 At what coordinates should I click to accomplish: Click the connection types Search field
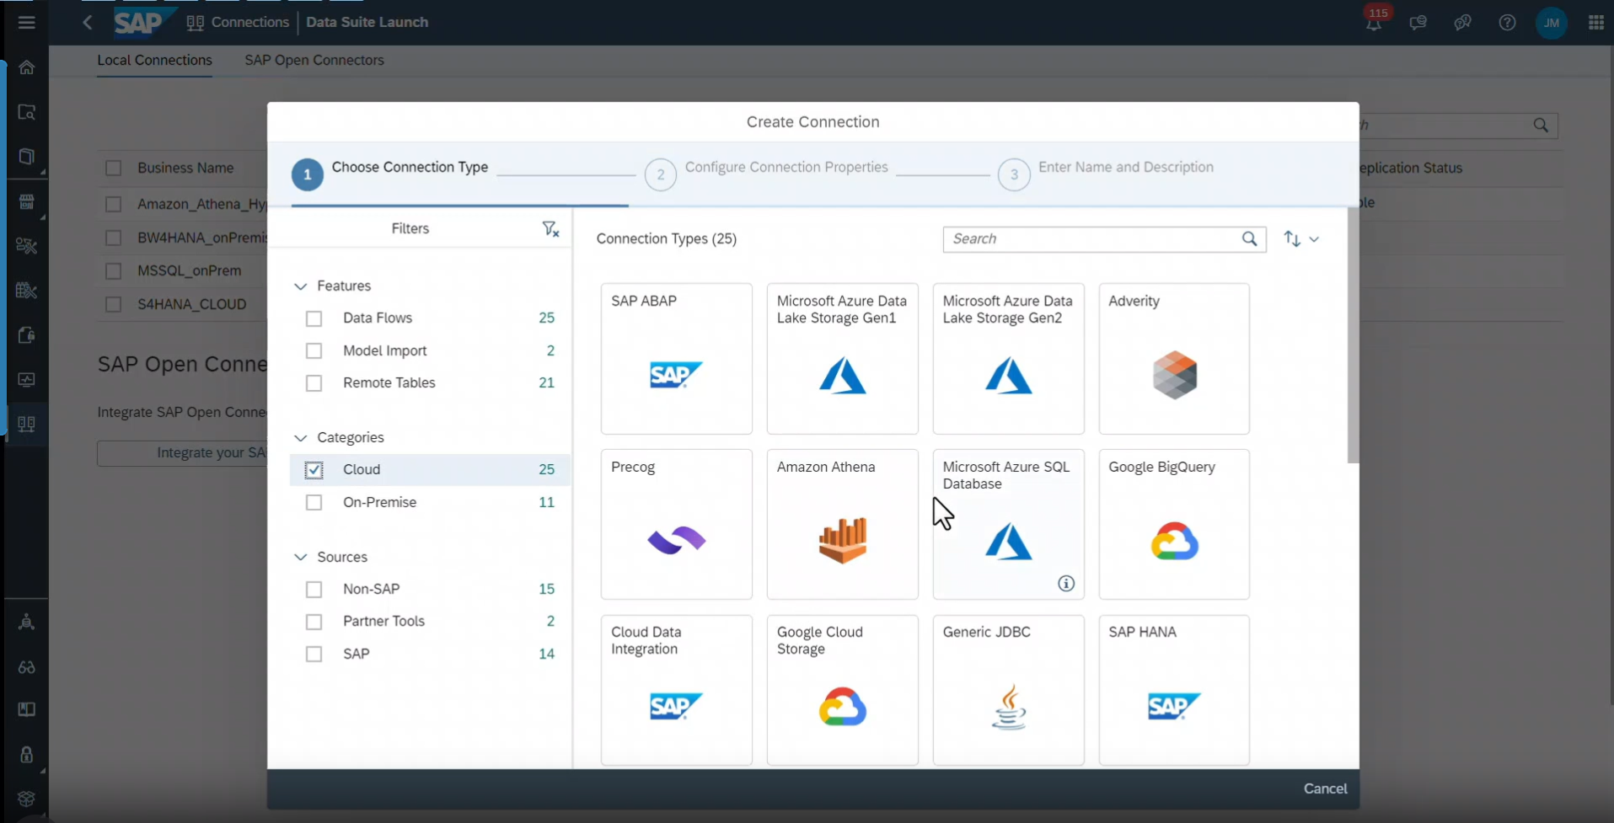click(1091, 239)
